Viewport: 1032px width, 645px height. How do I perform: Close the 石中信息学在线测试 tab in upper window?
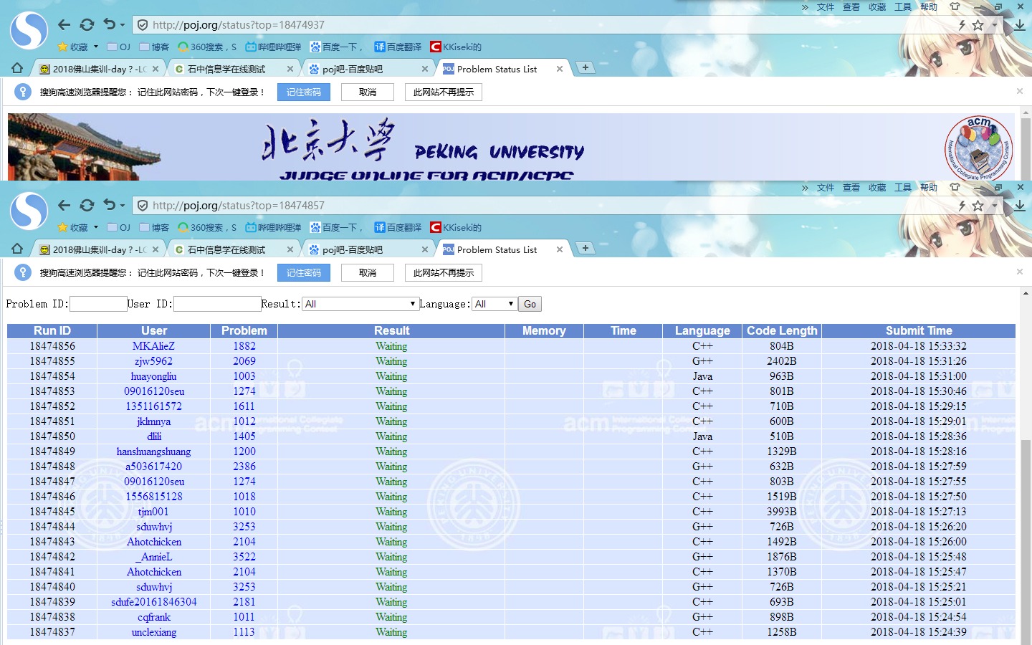(x=290, y=69)
